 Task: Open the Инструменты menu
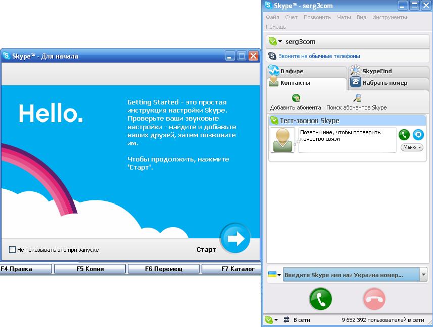[390, 17]
